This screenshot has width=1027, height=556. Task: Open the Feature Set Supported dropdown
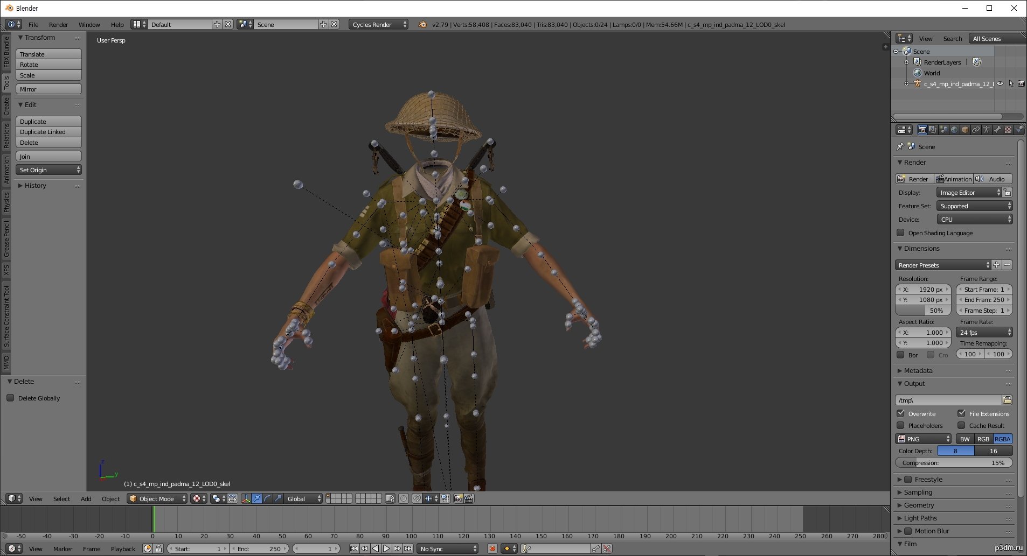(x=975, y=206)
